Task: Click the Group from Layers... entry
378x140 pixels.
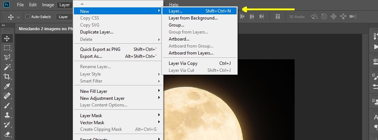Action: click(x=199, y=32)
